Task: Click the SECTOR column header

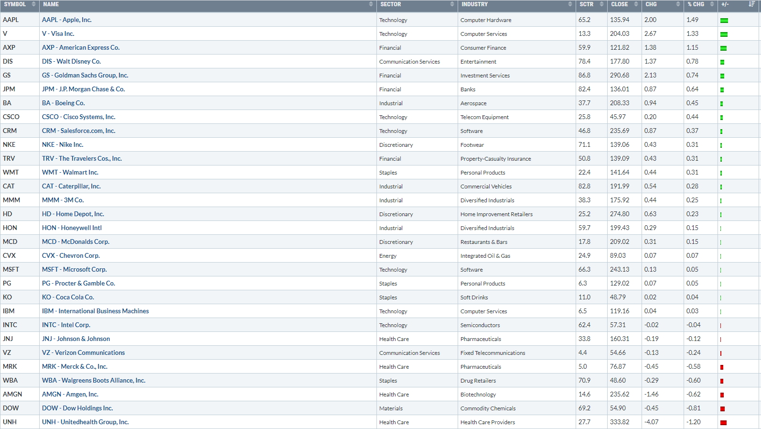Action: tap(417, 6)
